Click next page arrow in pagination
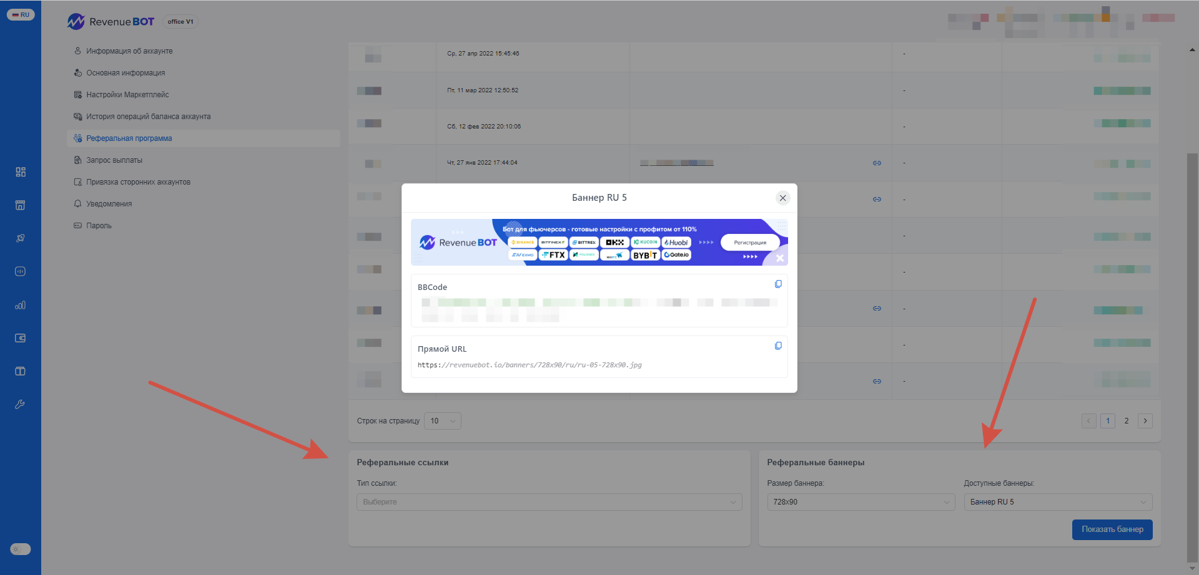This screenshot has width=1199, height=575. point(1145,421)
